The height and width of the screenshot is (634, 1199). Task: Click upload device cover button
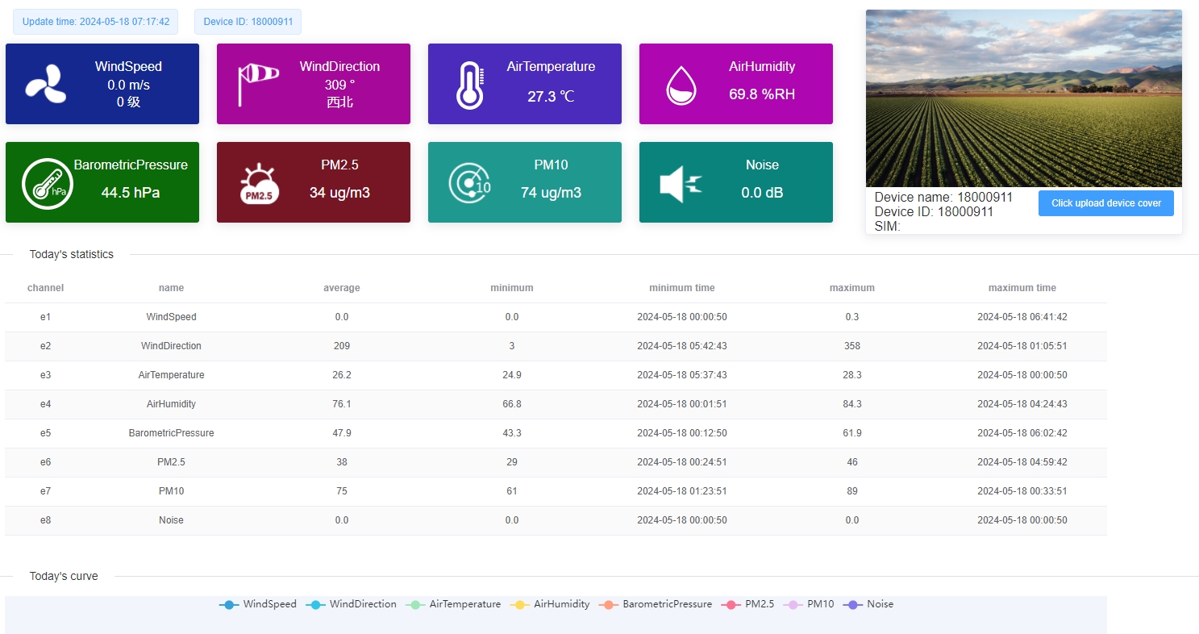coord(1105,203)
